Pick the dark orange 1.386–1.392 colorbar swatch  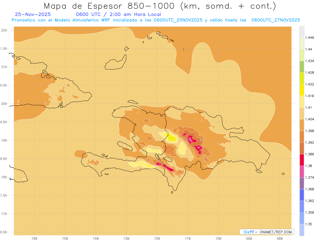(302, 148)
